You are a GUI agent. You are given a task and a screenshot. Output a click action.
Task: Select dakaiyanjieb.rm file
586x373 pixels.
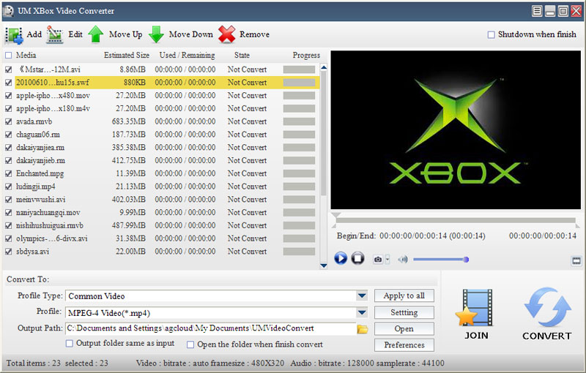167,160
